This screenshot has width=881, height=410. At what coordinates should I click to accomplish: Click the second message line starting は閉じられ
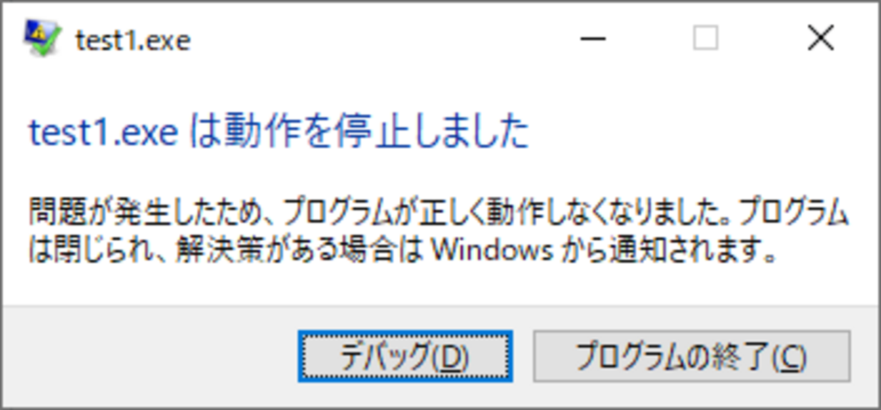(x=402, y=251)
